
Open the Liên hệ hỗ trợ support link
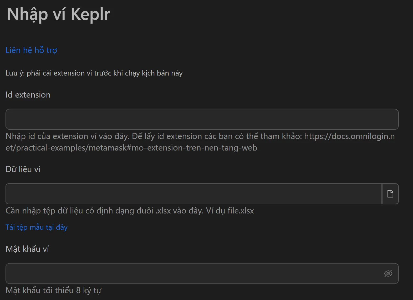(x=31, y=50)
